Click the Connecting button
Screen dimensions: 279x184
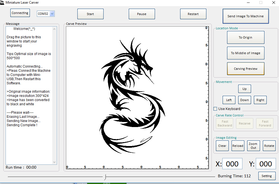(x=20, y=13)
